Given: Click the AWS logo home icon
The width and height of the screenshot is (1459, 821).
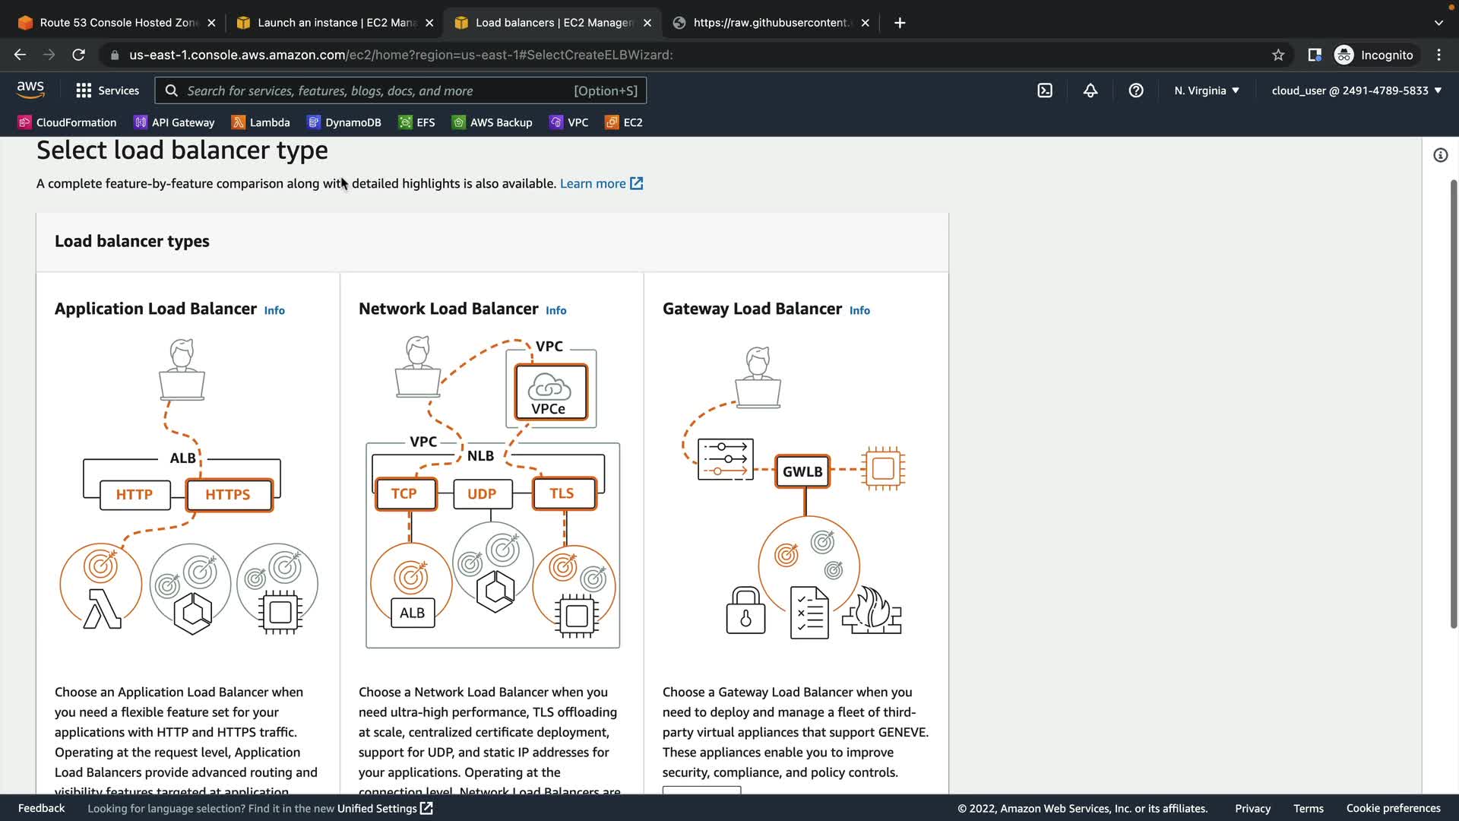Looking at the screenshot, I should pos(30,90).
